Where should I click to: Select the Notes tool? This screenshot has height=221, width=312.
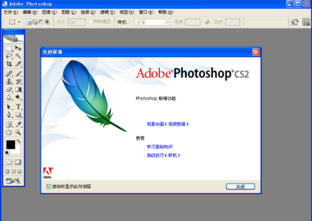(9, 124)
